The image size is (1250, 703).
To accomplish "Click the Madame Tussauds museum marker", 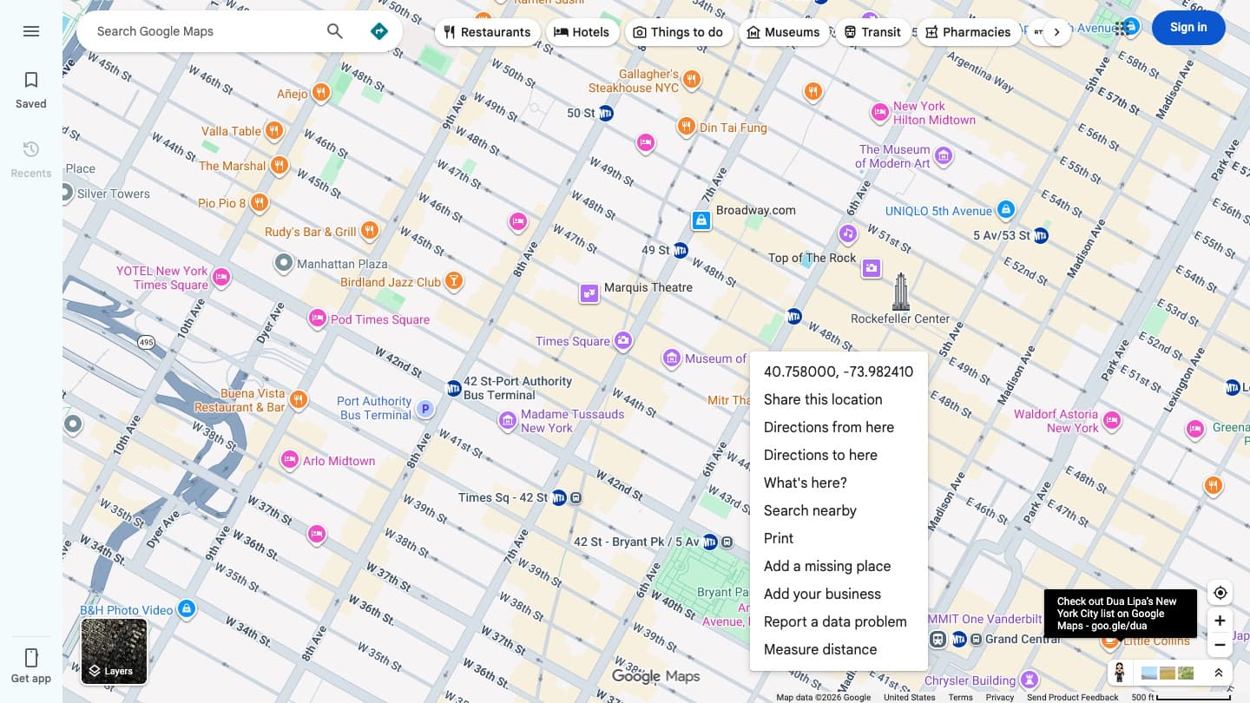I will click(x=508, y=421).
